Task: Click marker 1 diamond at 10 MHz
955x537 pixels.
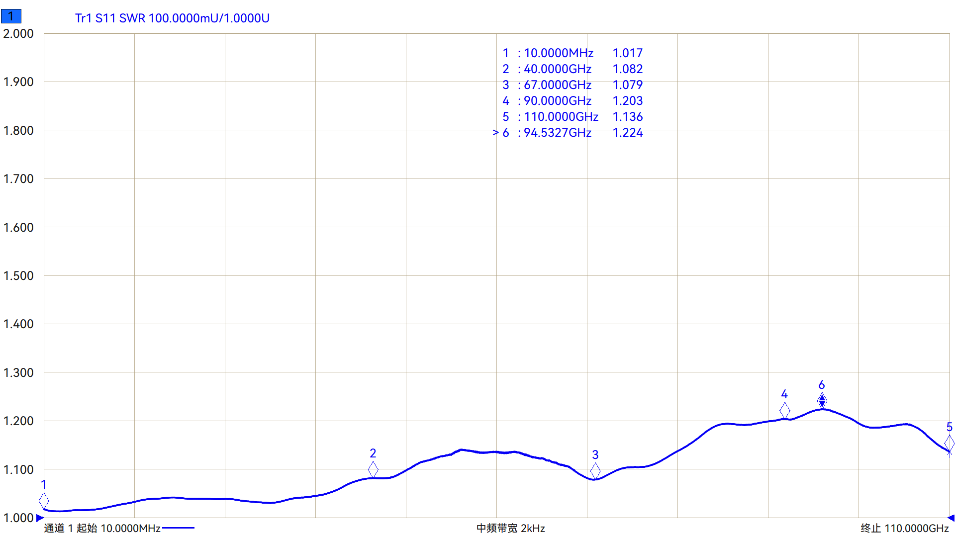Action: point(44,501)
